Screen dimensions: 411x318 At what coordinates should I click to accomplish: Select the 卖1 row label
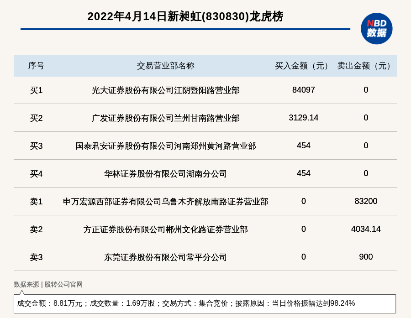(36, 202)
